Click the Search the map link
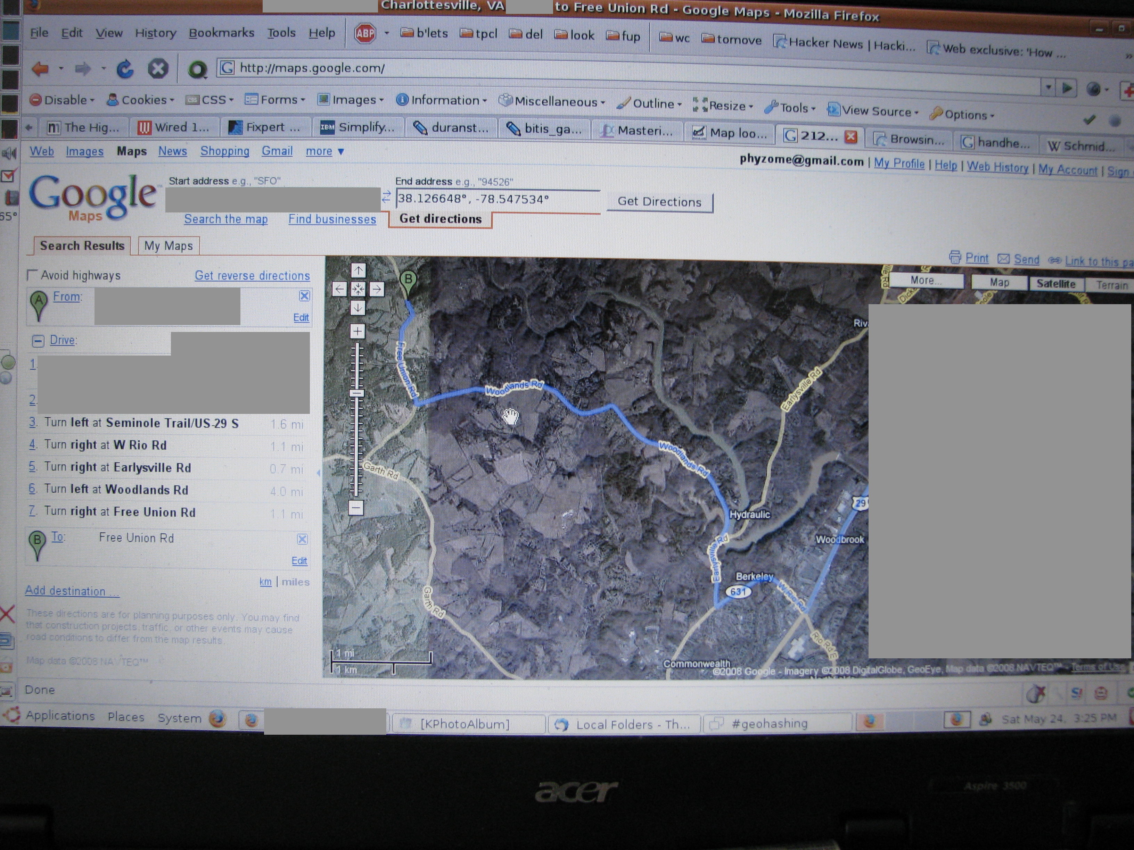This screenshot has height=850, width=1134. click(x=226, y=219)
